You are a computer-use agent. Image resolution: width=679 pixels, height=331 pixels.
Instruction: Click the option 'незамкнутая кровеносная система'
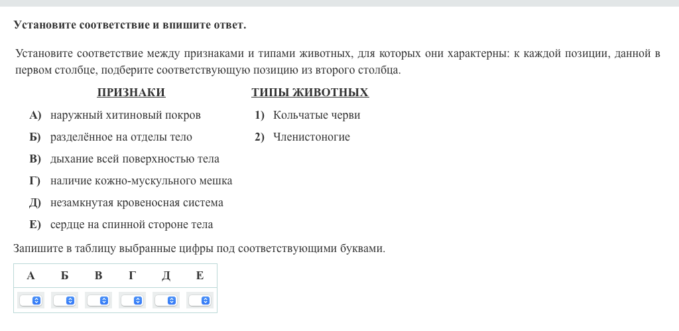137,203
